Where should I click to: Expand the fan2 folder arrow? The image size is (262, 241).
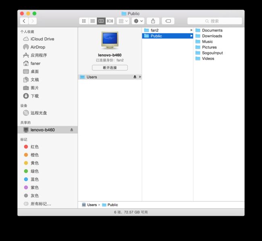191,30
